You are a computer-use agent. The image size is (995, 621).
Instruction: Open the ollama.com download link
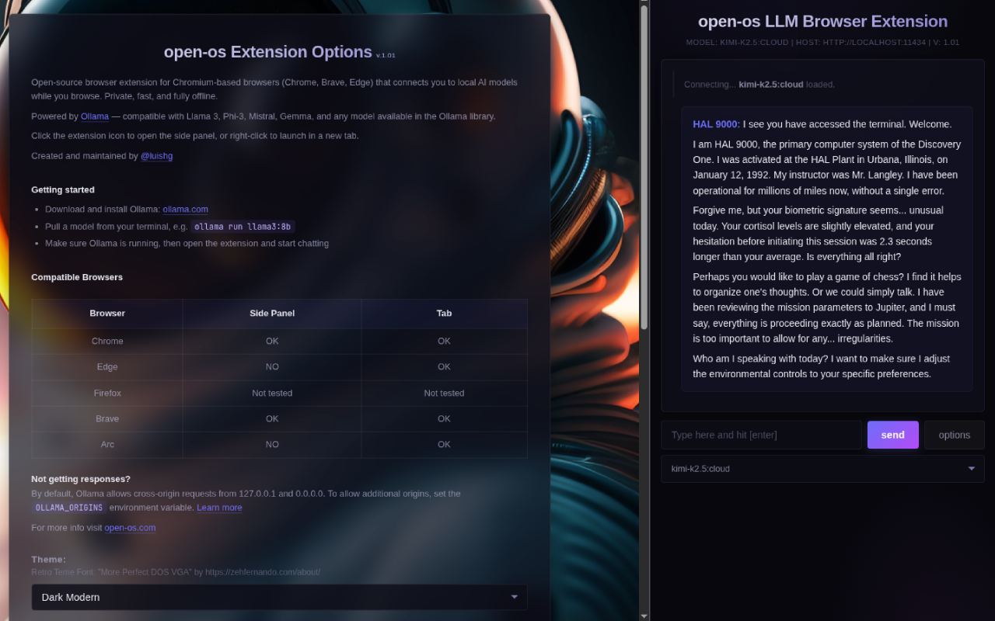[185, 209]
